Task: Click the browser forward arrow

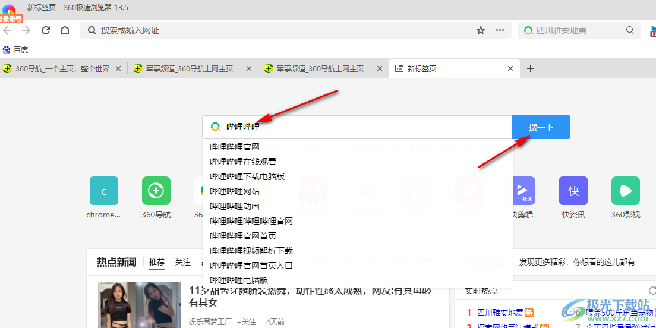Action: 26,30
